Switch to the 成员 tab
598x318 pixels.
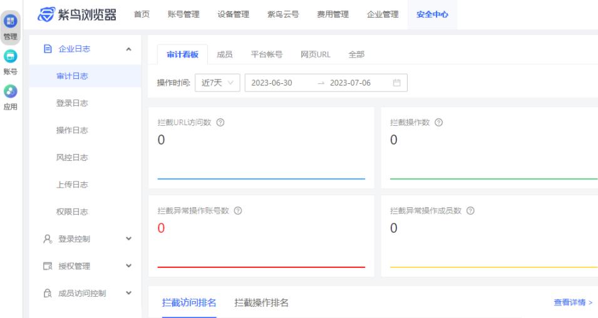click(x=225, y=54)
